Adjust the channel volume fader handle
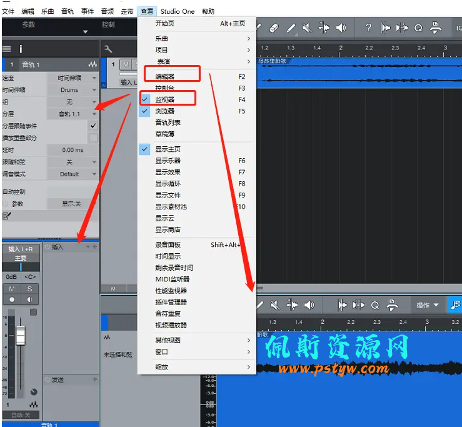The image size is (462, 427). 21,335
